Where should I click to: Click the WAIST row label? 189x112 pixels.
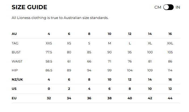tap(17, 61)
